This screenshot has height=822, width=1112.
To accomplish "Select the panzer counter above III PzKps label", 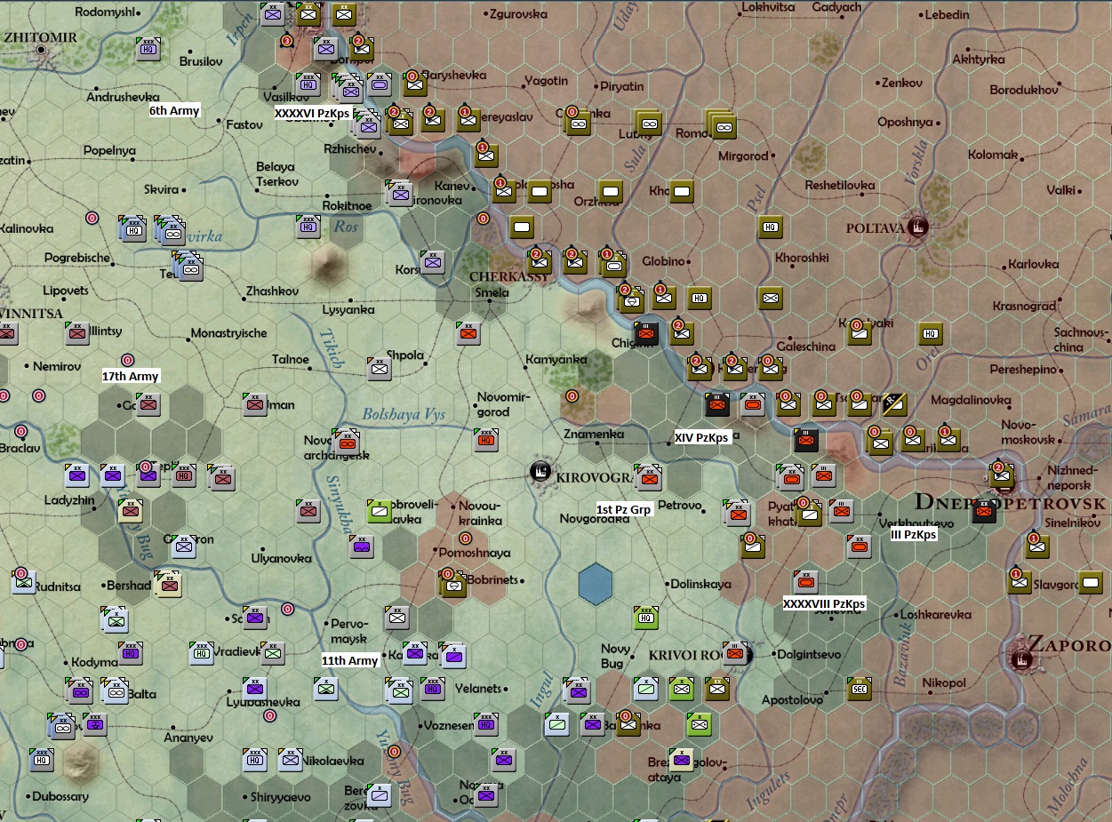I will click(x=860, y=547).
